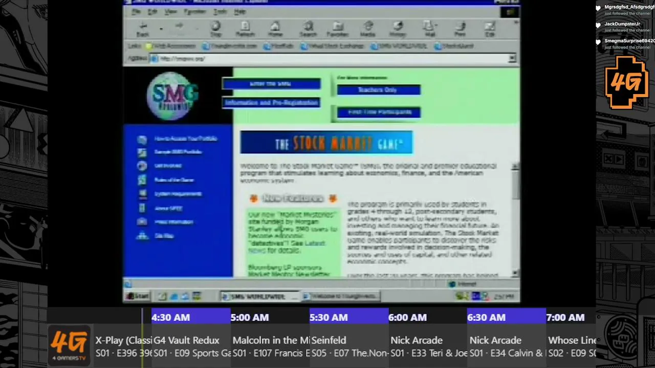Go to the Home page icon
This screenshot has height=368, width=655.
tap(275, 29)
